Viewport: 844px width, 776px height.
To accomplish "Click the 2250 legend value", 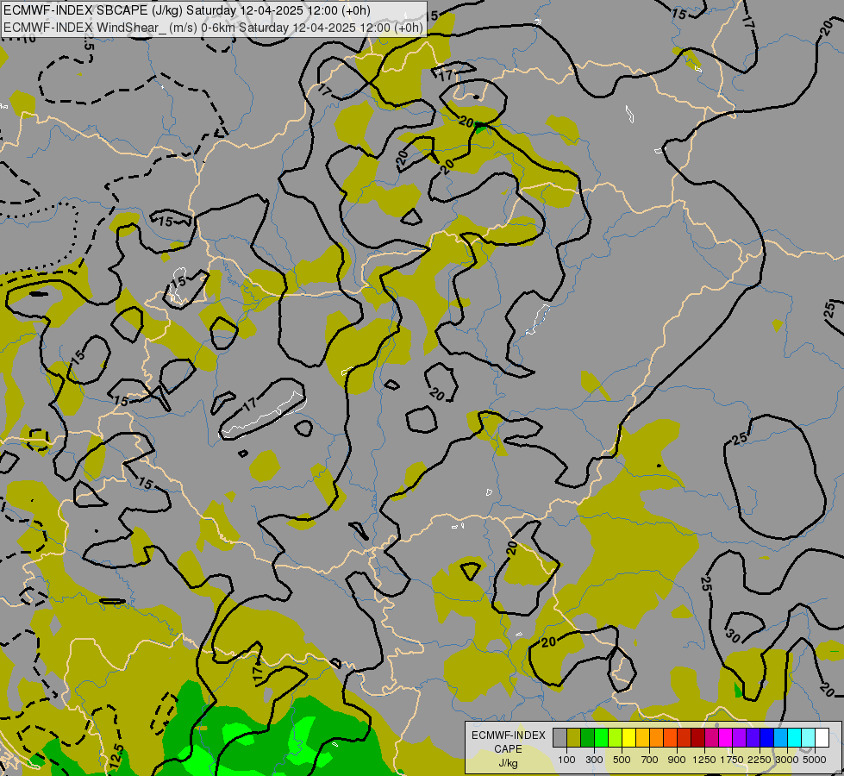I will (x=760, y=760).
